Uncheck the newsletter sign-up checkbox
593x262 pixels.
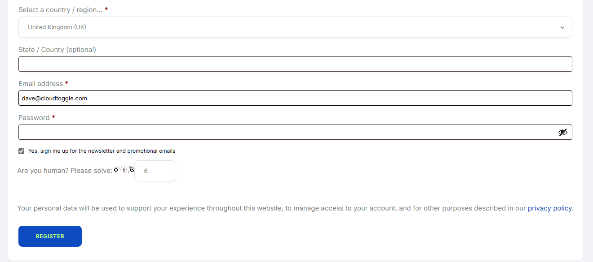(21, 151)
